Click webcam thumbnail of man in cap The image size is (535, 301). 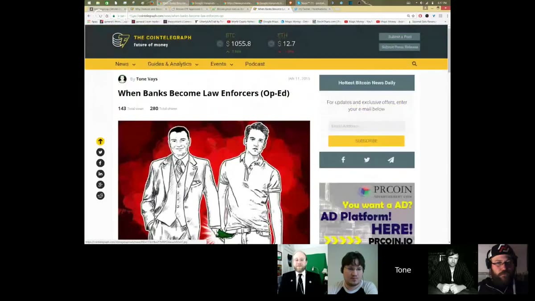click(x=503, y=269)
